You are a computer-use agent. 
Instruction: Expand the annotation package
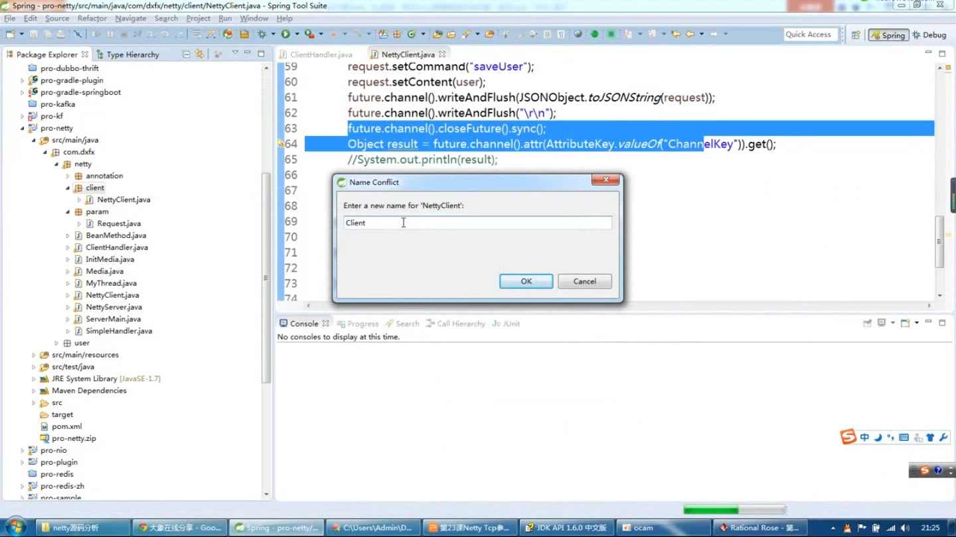[x=68, y=176]
